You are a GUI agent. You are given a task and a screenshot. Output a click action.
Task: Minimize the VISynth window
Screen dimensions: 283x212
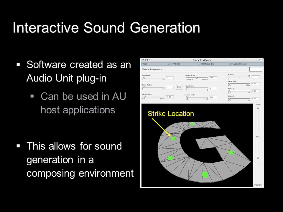pos(147,60)
